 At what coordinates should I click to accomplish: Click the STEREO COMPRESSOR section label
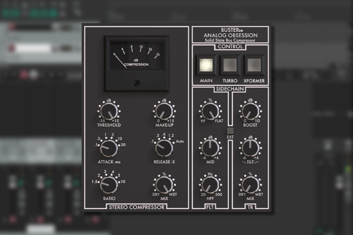tap(137, 207)
